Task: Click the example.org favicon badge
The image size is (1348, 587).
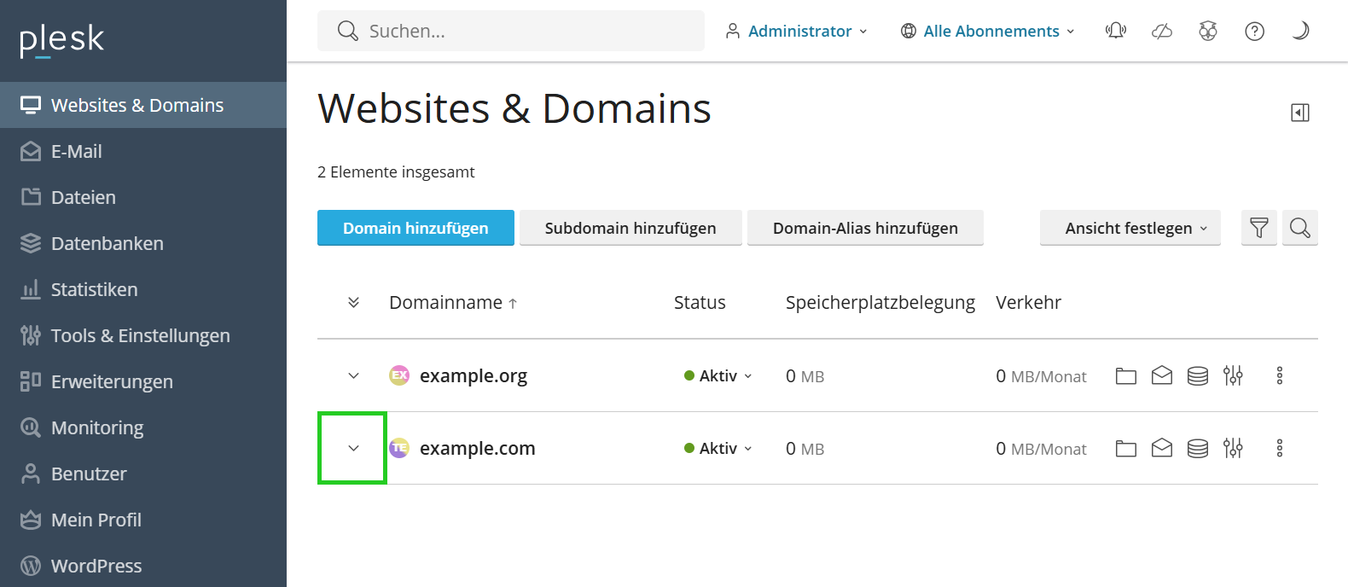Action: [x=399, y=375]
